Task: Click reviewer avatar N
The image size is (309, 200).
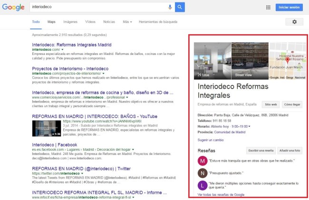Action: 203,173
